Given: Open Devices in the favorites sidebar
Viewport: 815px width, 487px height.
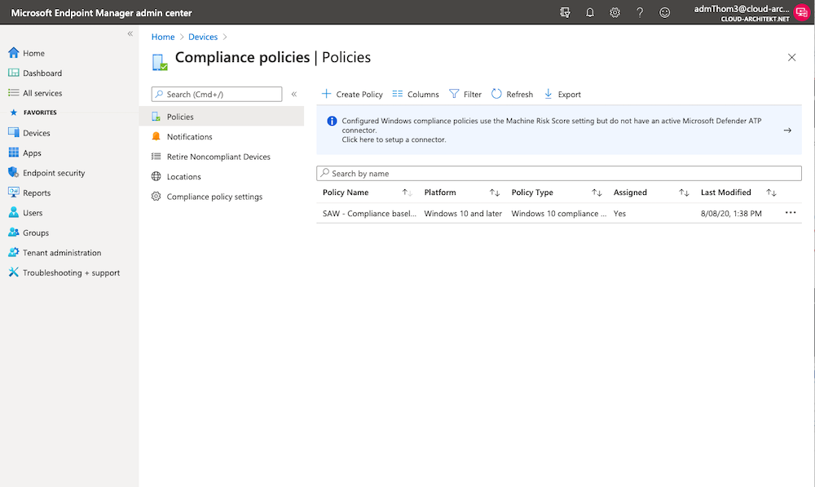Looking at the screenshot, I should (x=29, y=133).
